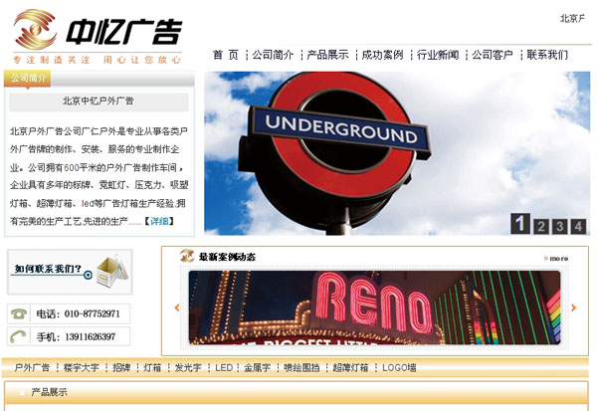Open the 详细 link for company intro
Viewport: 597px width, 411px height.
[159, 221]
